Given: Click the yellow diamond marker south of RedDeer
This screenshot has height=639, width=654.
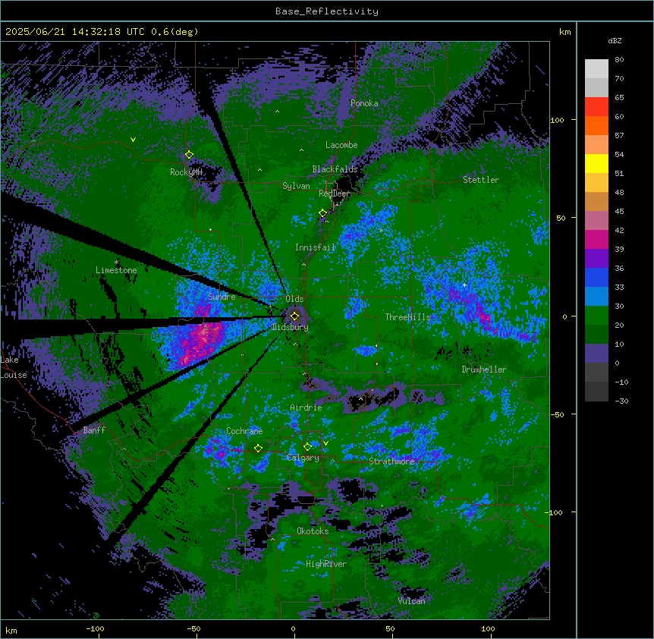Looking at the screenshot, I should coord(322,213).
